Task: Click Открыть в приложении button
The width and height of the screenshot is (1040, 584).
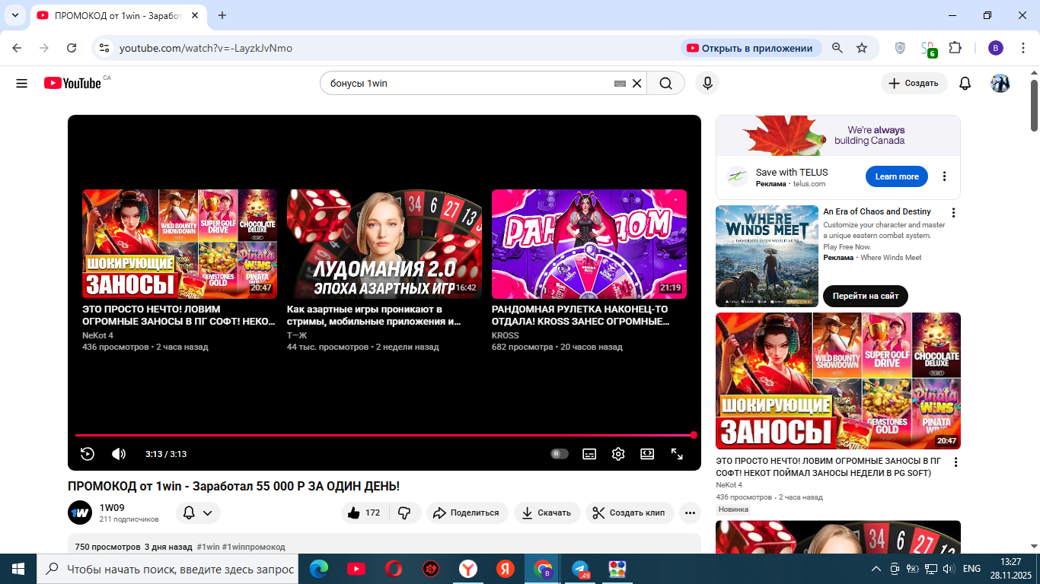Action: [751, 48]
